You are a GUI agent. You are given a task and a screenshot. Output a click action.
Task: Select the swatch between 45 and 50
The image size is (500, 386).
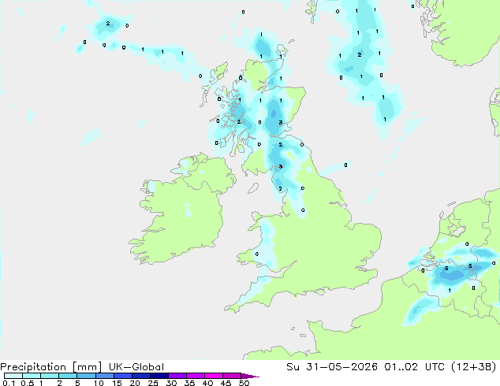pos(232,376)
